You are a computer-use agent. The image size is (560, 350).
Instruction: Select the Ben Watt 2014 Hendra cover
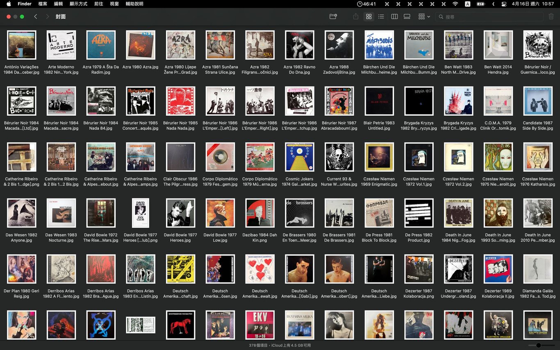point(498,45)
